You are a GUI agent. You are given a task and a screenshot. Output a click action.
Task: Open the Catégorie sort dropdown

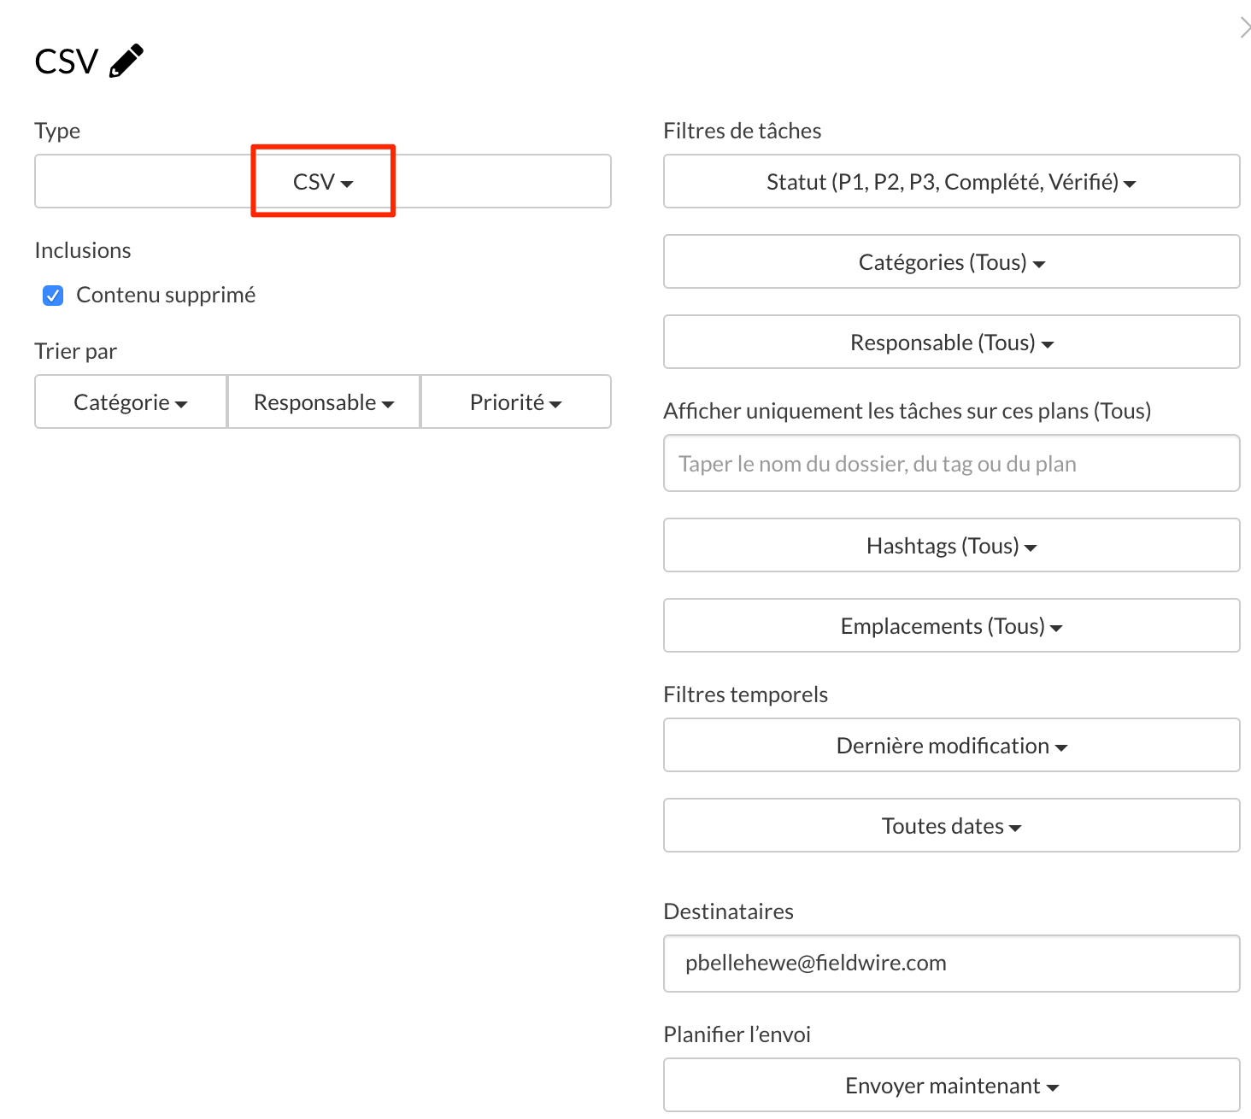[x=131, y=401]
